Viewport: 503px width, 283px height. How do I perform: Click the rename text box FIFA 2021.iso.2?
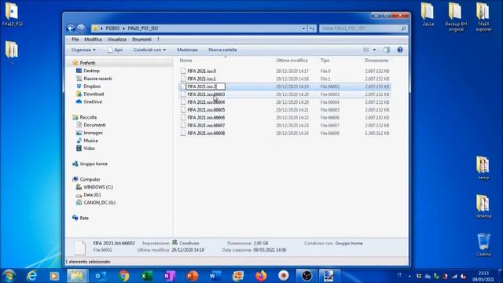206,86
